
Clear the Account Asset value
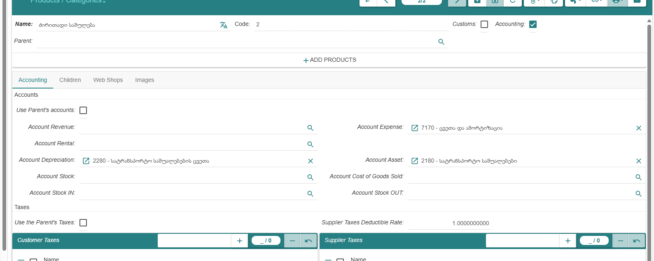tap(638, 161)
